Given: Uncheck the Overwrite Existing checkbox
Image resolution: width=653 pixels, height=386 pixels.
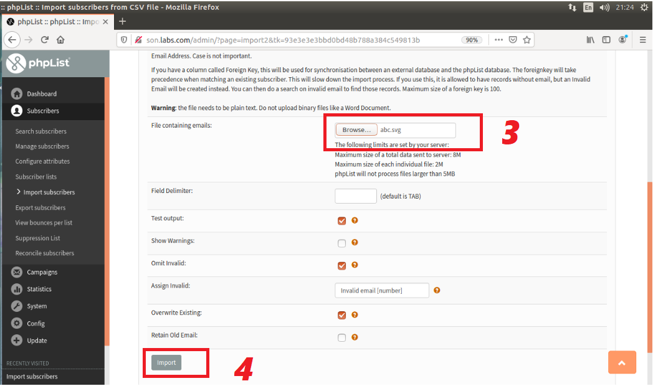Looking at the screenshot, I should (342, 315).
